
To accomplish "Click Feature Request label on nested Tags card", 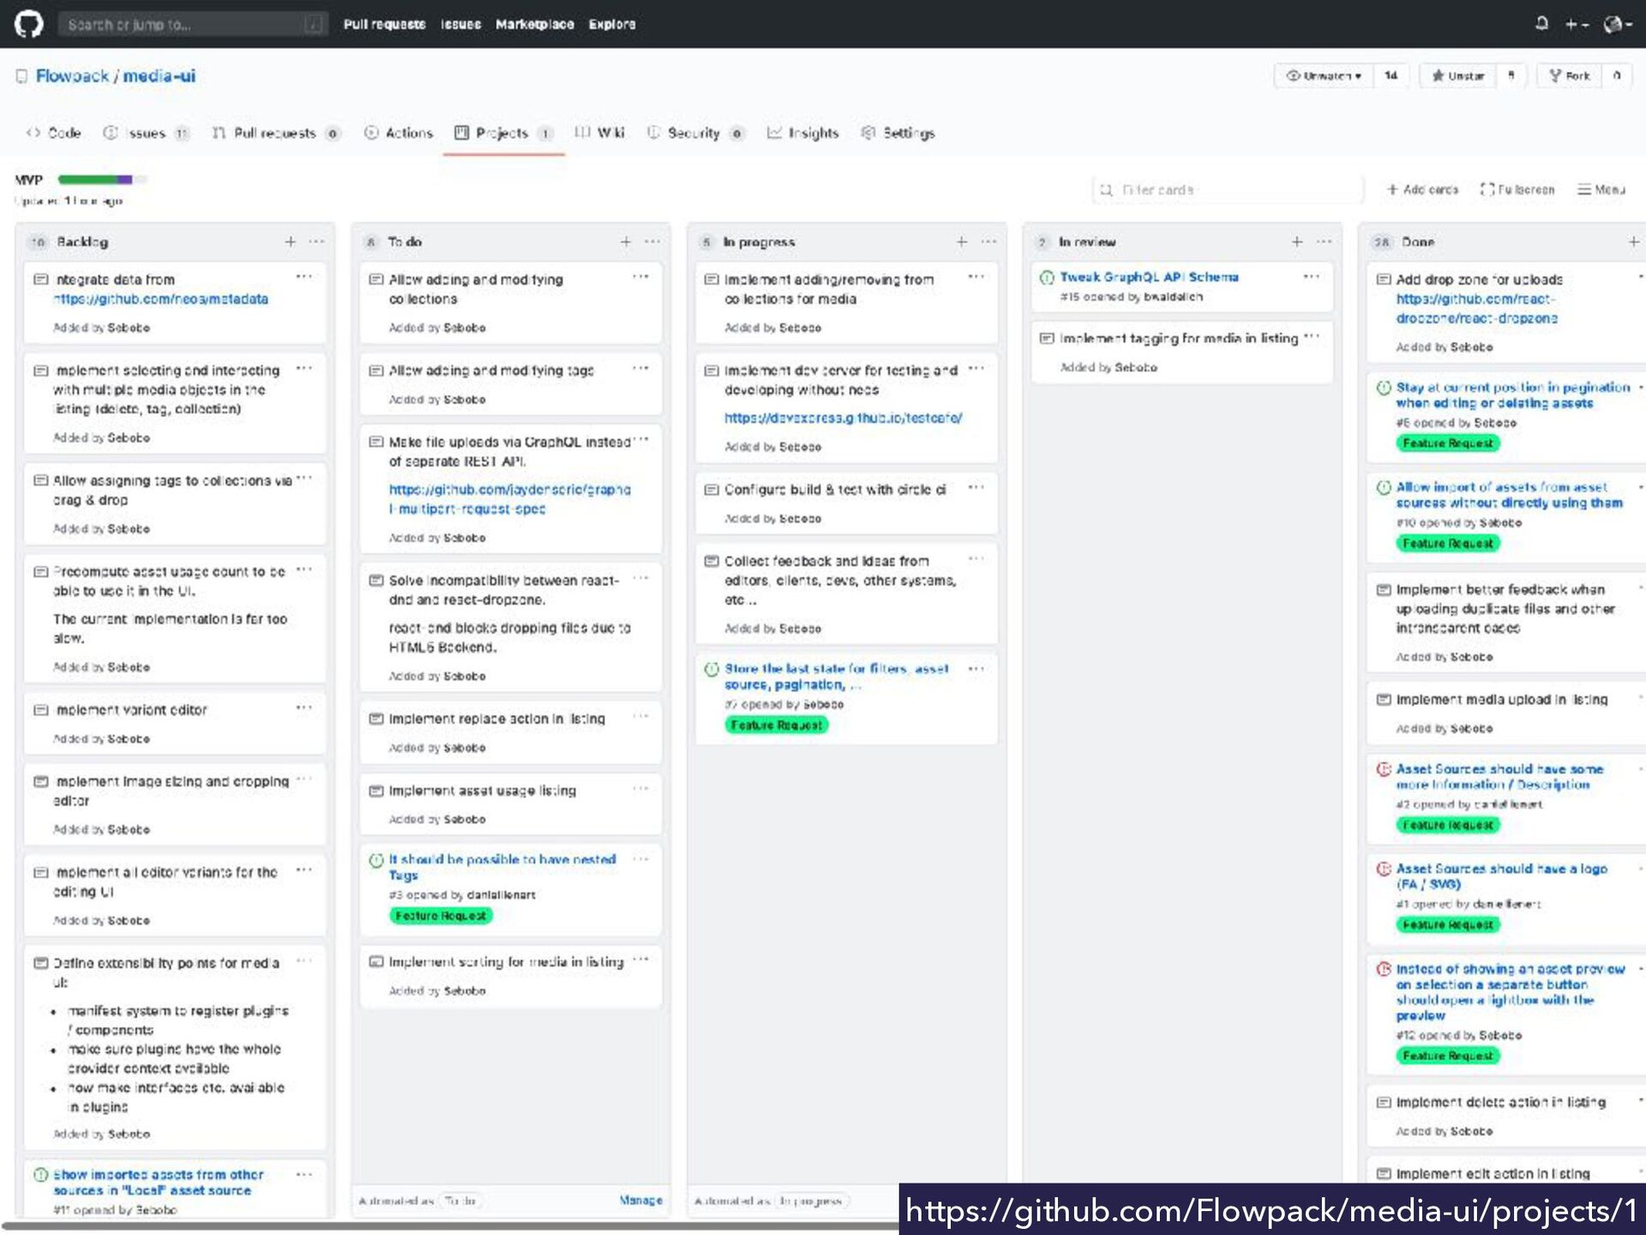I will (x=441, y=916).
